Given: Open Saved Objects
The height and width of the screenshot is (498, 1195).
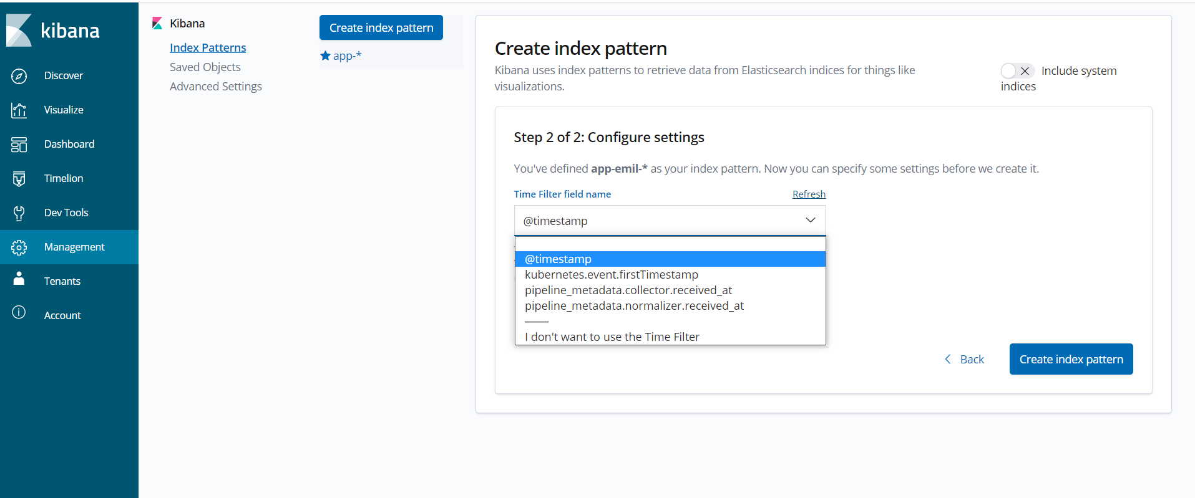Looking at the screenshot, I should click(x=205, y=67).
